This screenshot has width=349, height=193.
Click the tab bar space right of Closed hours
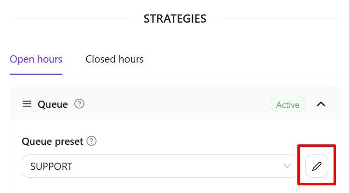241,60
